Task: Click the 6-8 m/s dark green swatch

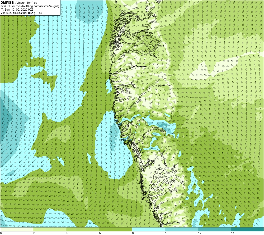Action: point(116,229)
